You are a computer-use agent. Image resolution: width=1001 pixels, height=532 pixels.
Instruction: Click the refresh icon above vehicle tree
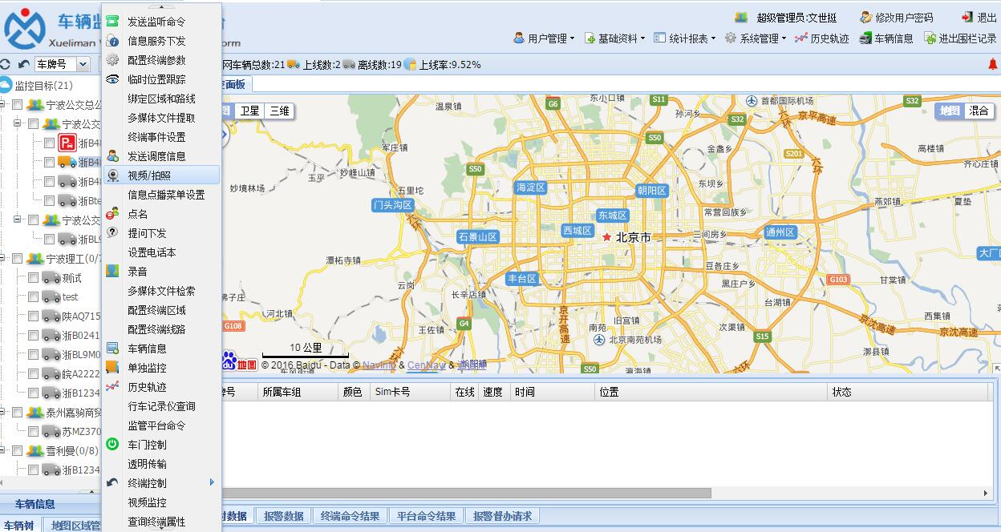[x=6, y=64]
